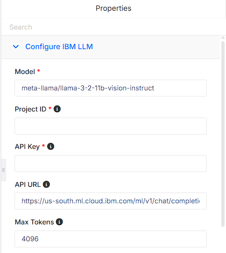Click the Max Tokens info icon

pyautogui.click(x=59, y=222)
